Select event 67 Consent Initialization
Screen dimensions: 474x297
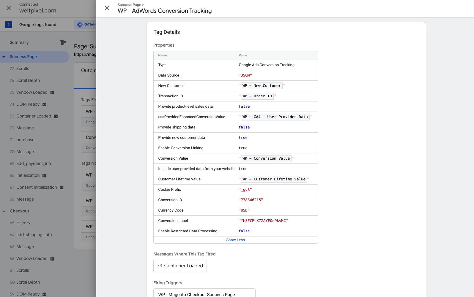(33, 187)
